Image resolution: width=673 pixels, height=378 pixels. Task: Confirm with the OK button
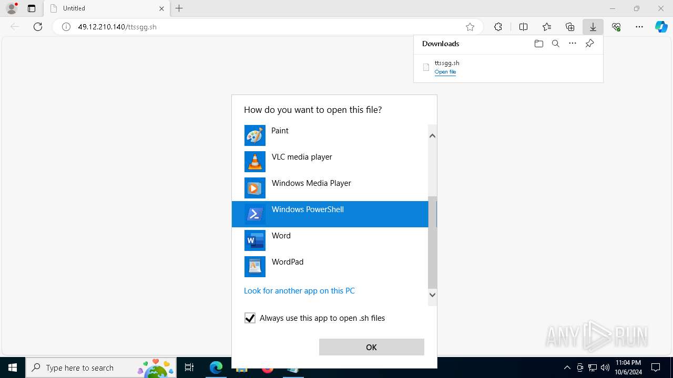371,347
